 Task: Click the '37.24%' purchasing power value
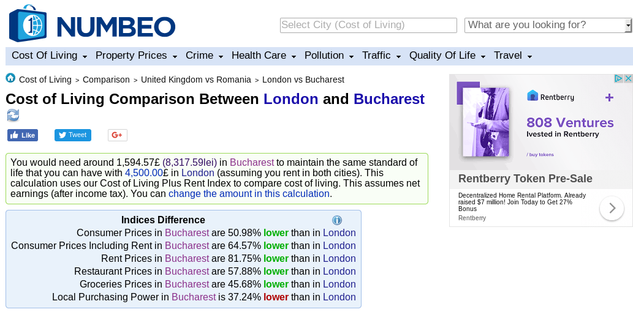pyautogui.click(x=244, y=297)
